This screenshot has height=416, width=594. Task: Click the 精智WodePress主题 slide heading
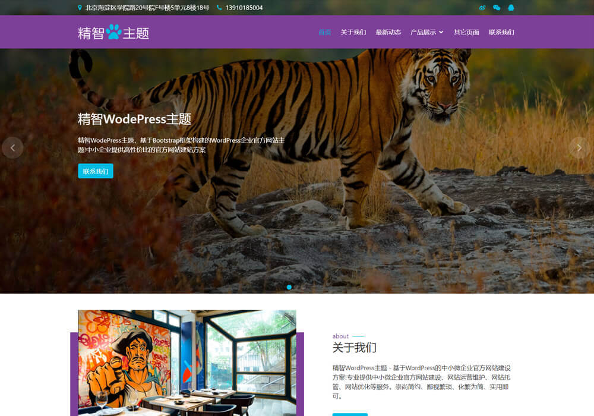(x=134, y=119)
